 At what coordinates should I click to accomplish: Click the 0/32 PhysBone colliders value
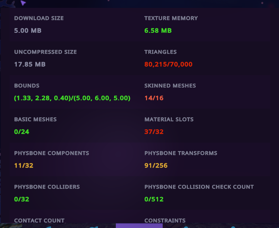tap(22, 199)
